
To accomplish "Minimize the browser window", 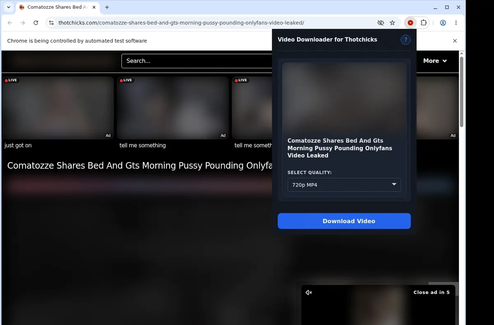I will click(436, 7).
